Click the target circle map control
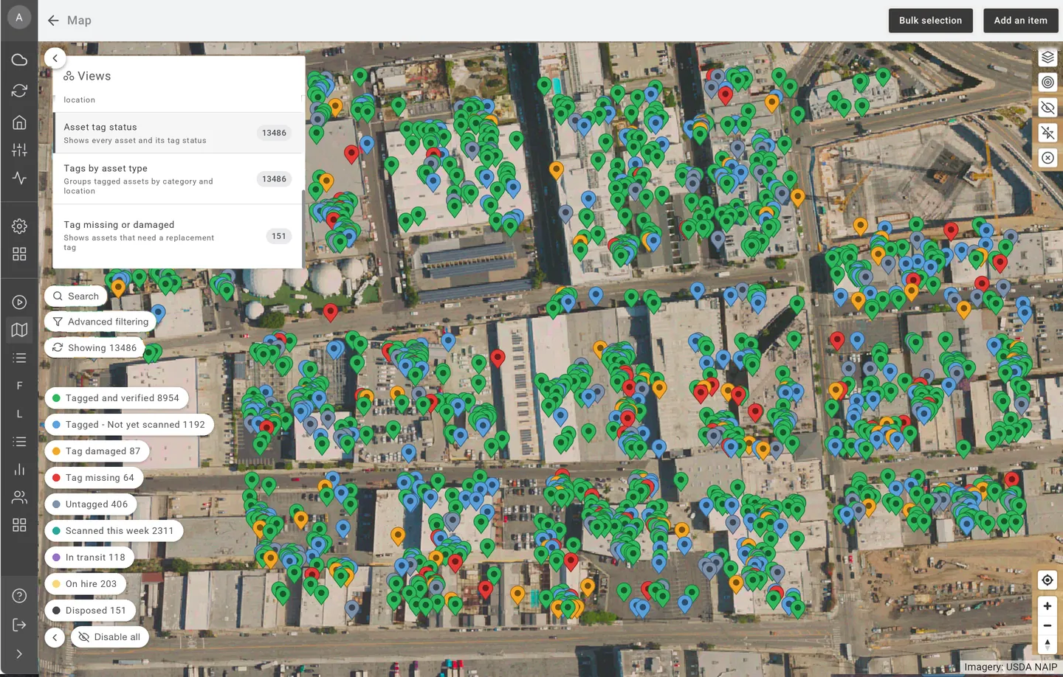Image resolution: width=1063 pixels, height=677 pixels. click(x=1047, y=83)
